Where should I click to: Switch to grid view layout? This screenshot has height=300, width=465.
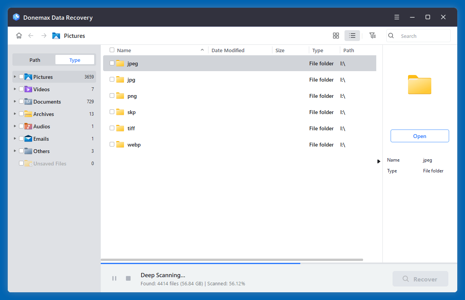[x=336, y=35]
